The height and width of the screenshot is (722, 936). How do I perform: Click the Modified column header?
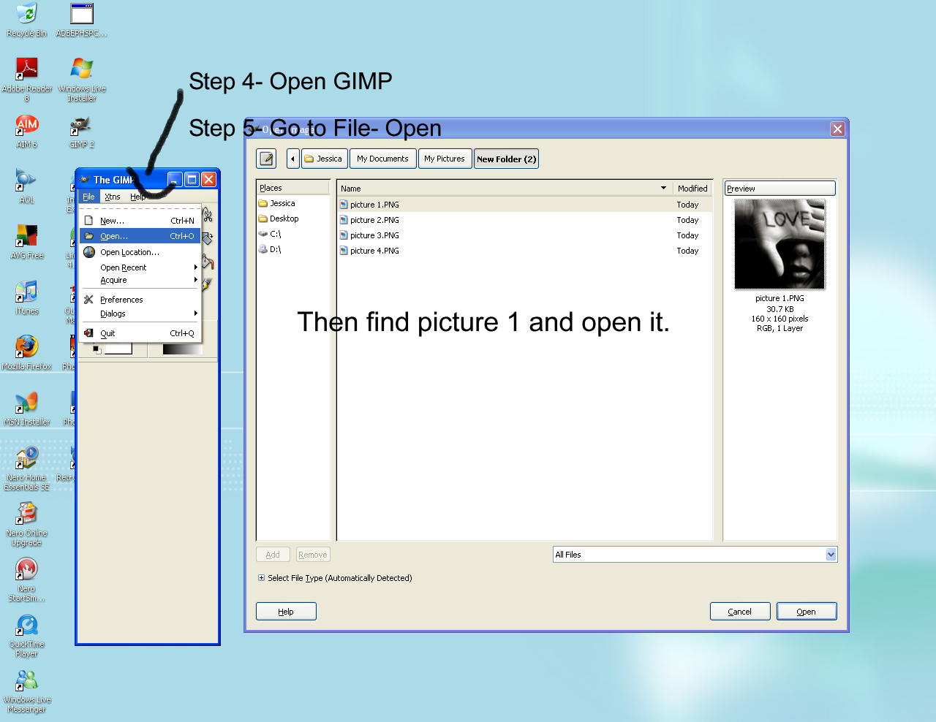(692, 188)
